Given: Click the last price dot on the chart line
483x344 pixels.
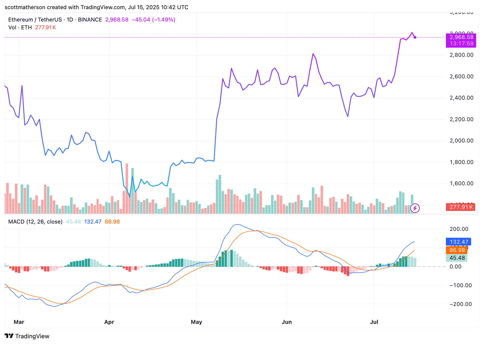Looking at the screenshot, I should [x=415, y=37].
